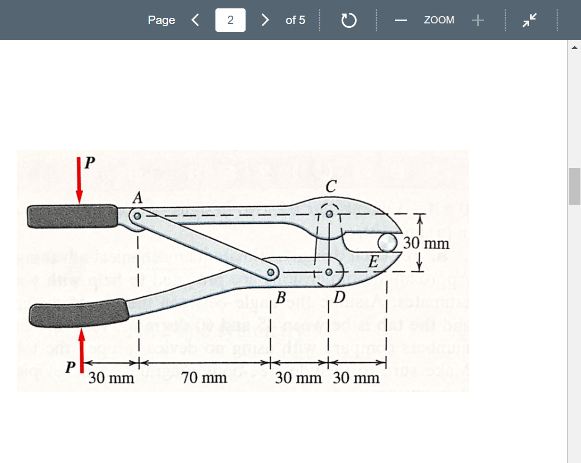Click the bolt cutter diagram image

(243, 271)
